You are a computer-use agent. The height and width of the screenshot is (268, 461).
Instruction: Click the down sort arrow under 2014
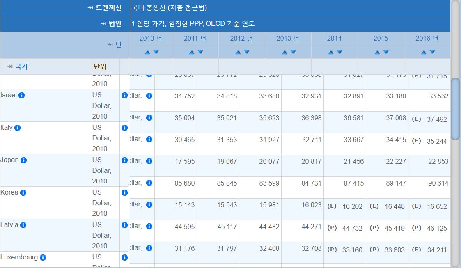click(x=339, y=52)
